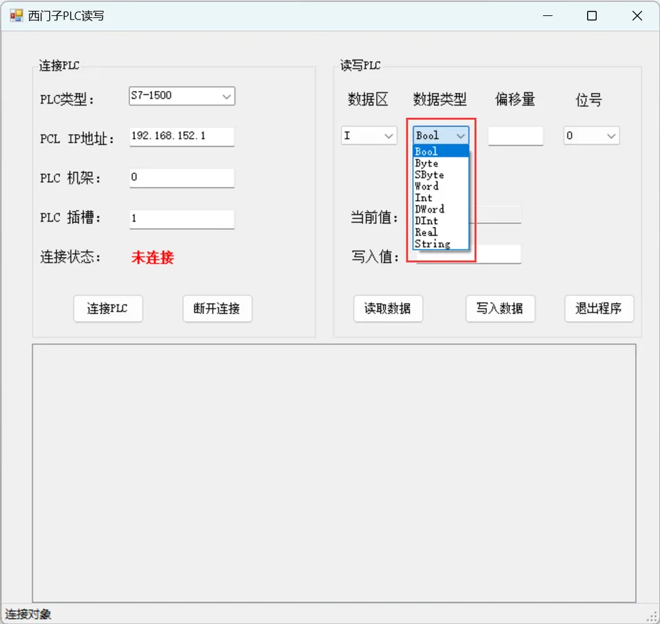Click the 当前值 label

click(x=374, y=217)
